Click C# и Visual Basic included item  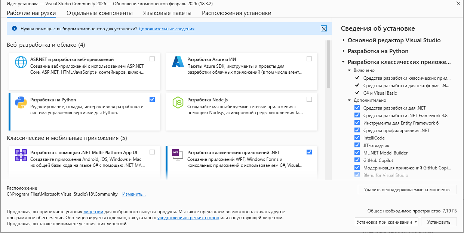coord(380,93)
